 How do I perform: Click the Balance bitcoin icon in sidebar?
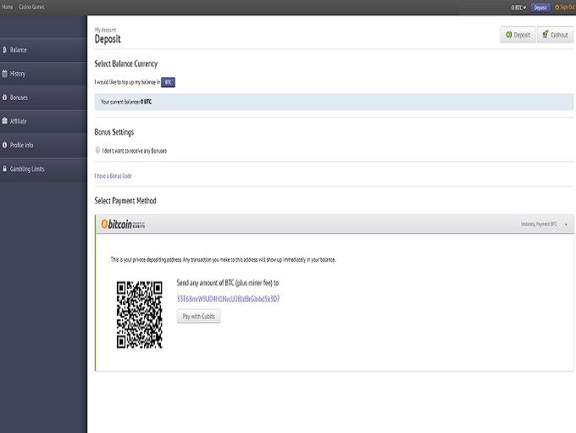click(x=5, y=50)
